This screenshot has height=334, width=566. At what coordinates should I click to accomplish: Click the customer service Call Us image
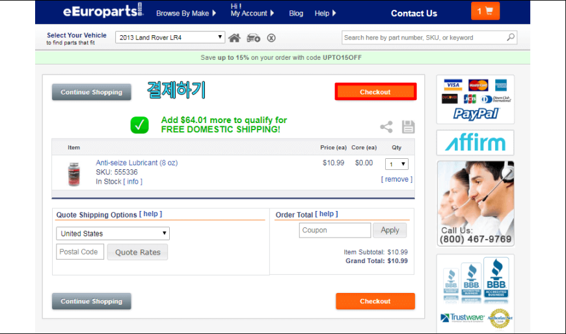476,203
